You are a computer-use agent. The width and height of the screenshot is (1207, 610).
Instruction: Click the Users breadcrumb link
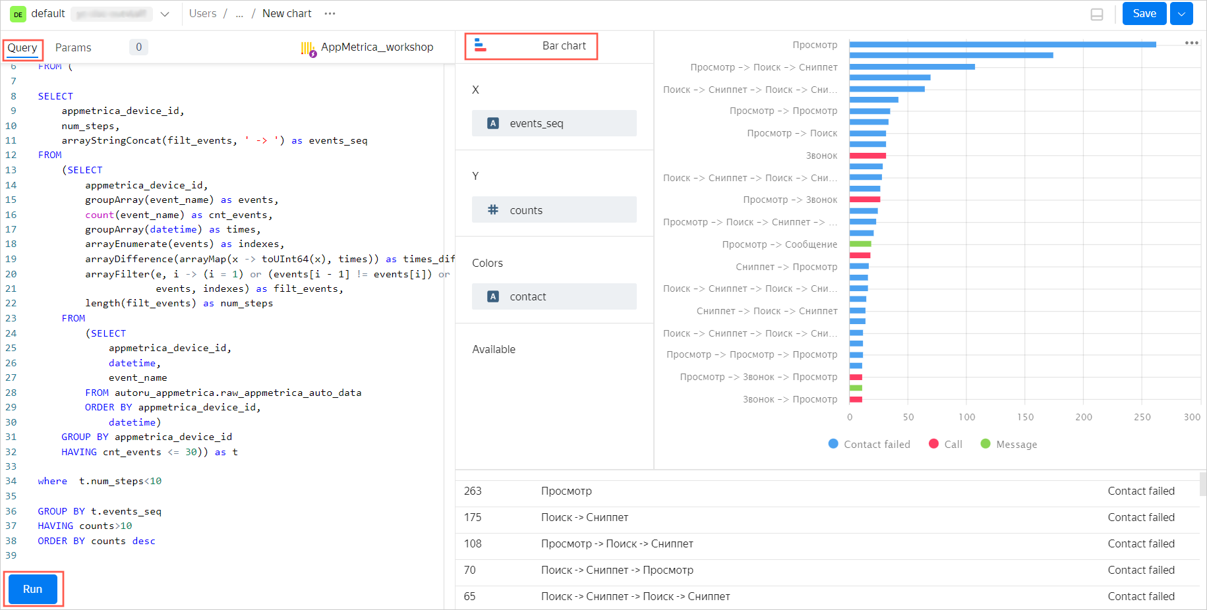pos(202,14)
